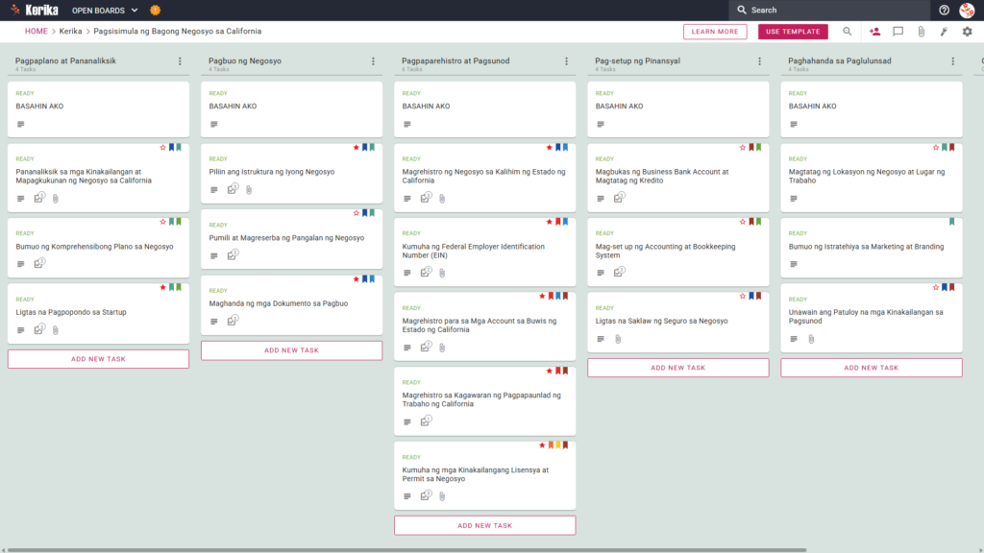Open card Ligtas na Saklaw ng Seguro sa Negosyo

pyautogui.click(x=677, y=322)
